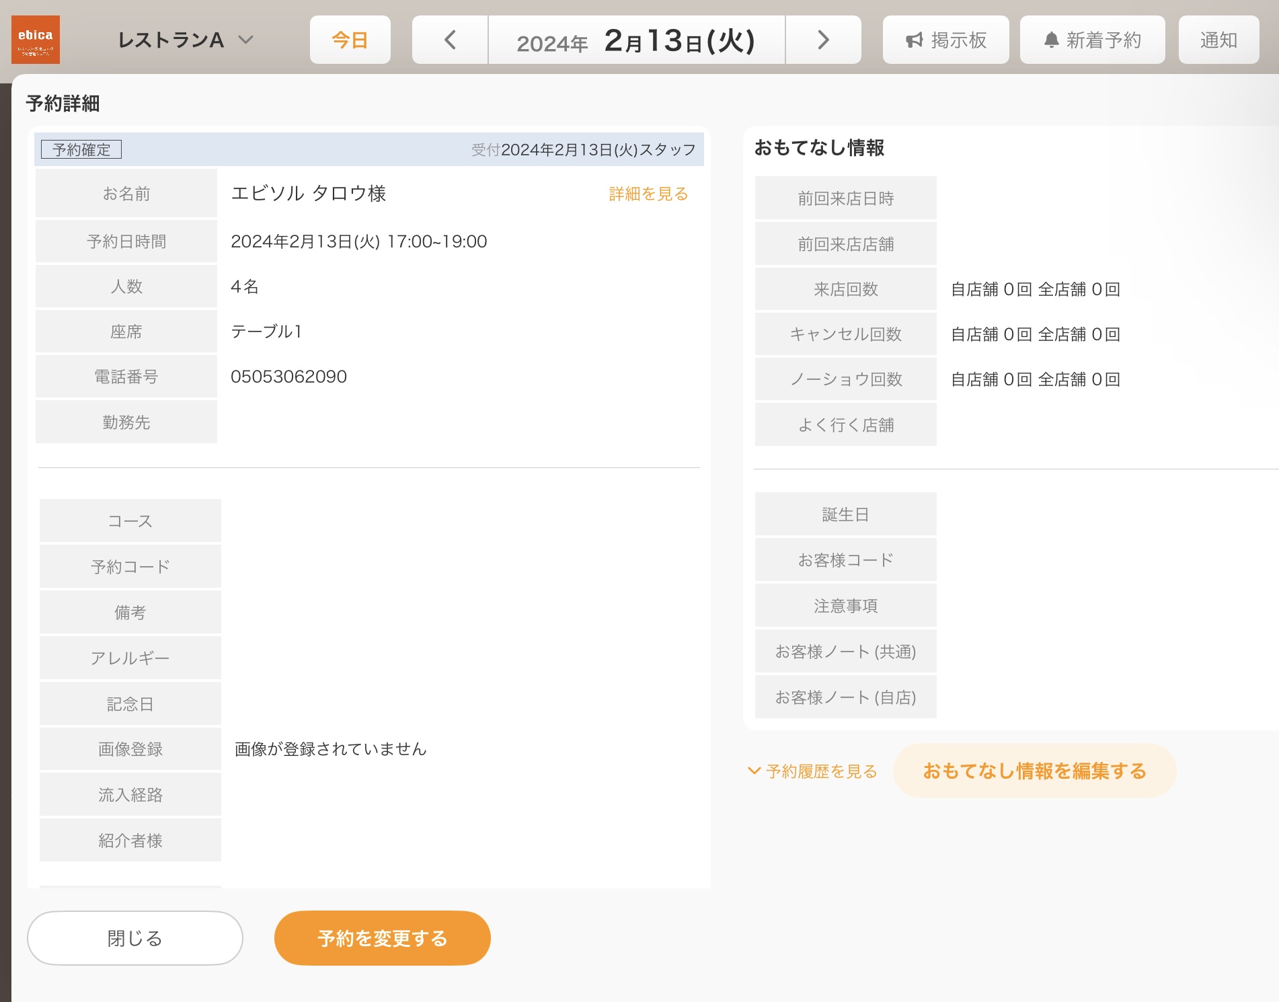Click the 予約詳細 heading
Image resolution: width=1279 pixels, height=1002 pixels.
point(63,104)
